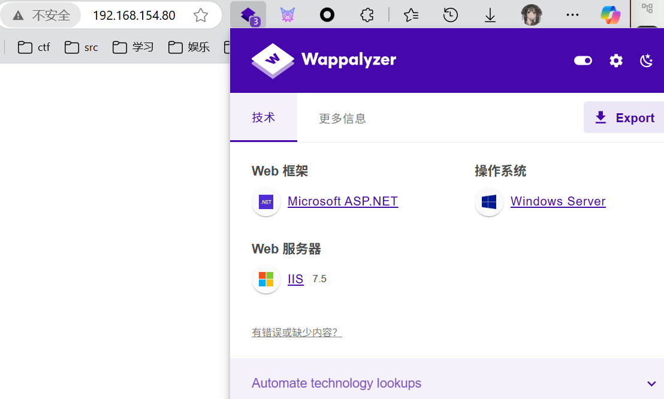Open the IIS link

pos(295,279)
